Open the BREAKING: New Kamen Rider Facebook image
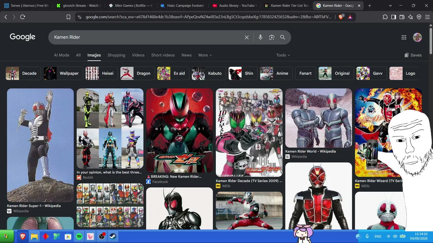433x243 pixels. click(x=179, y=131)
